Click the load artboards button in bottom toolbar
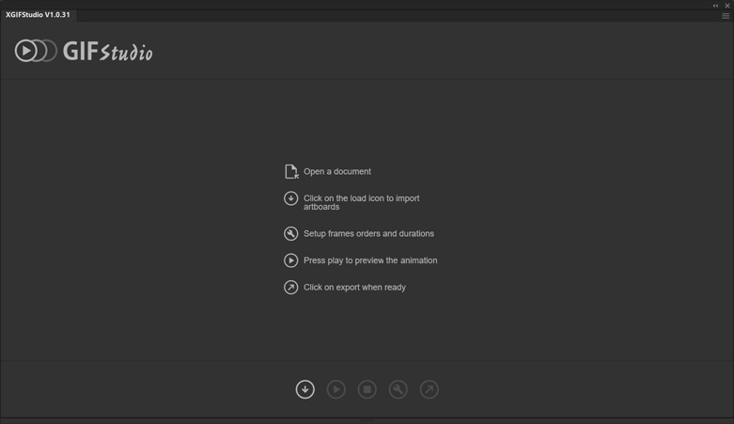Image resolution: width=734 pixels, height=424 pixels. (x=305, y=389)
